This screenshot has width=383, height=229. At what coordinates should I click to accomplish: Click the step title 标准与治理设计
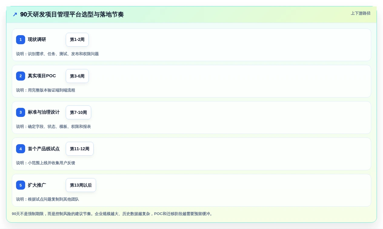(x=44, y=112)
